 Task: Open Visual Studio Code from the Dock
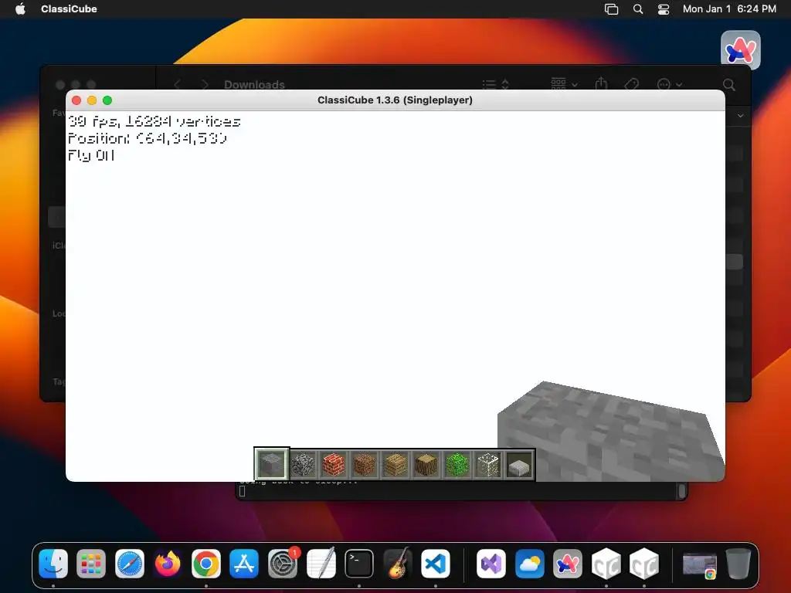(x=436, y=564)
